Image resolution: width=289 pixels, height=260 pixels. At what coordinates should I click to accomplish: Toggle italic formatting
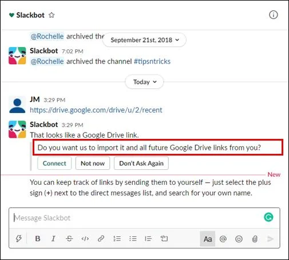click(x=53, y=239)
